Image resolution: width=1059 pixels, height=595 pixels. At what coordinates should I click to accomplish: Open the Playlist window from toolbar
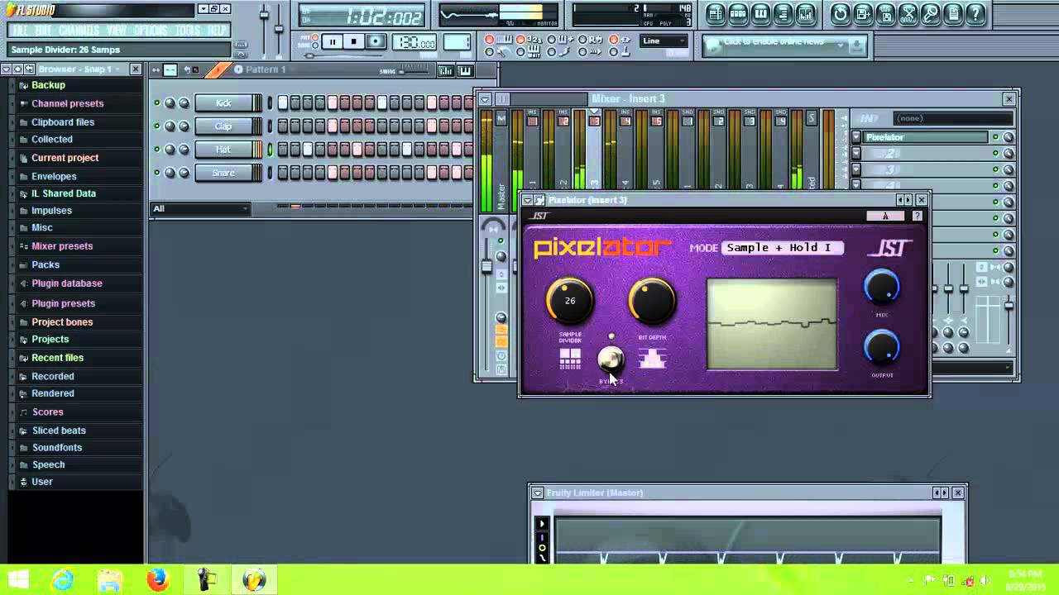coord(716,13)
